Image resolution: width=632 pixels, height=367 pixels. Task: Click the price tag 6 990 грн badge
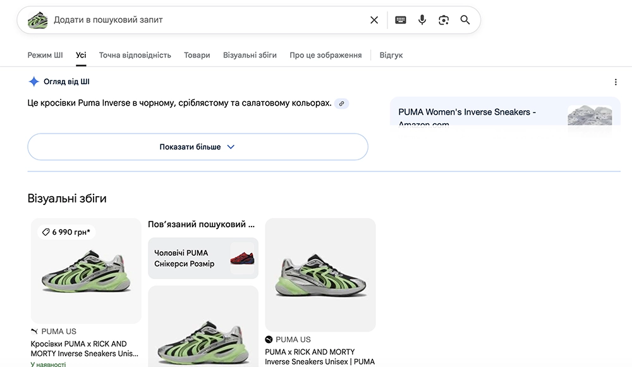point(66,232)
